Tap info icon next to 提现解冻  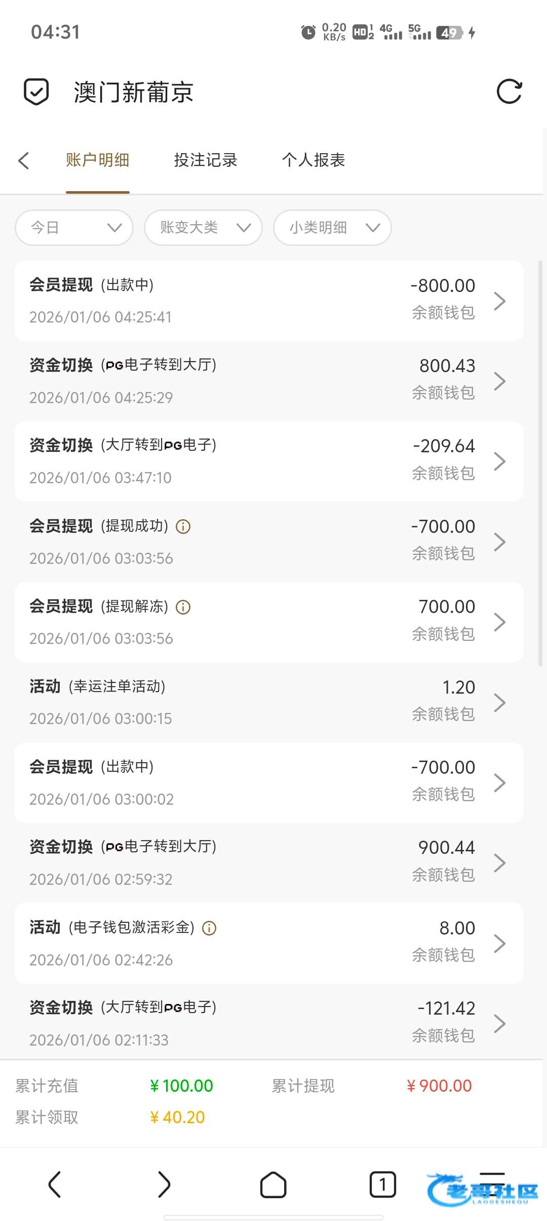183,607
